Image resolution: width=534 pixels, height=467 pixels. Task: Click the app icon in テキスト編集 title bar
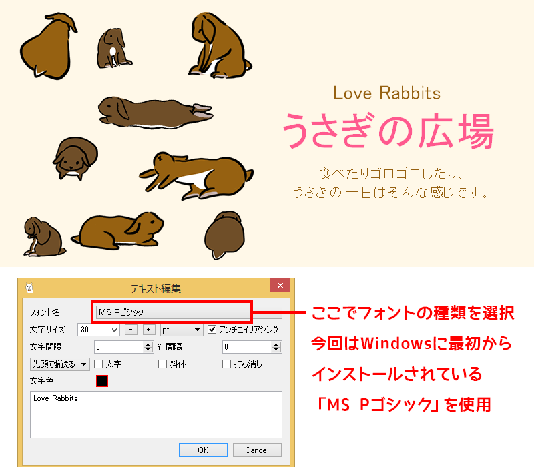coord(29,288)
